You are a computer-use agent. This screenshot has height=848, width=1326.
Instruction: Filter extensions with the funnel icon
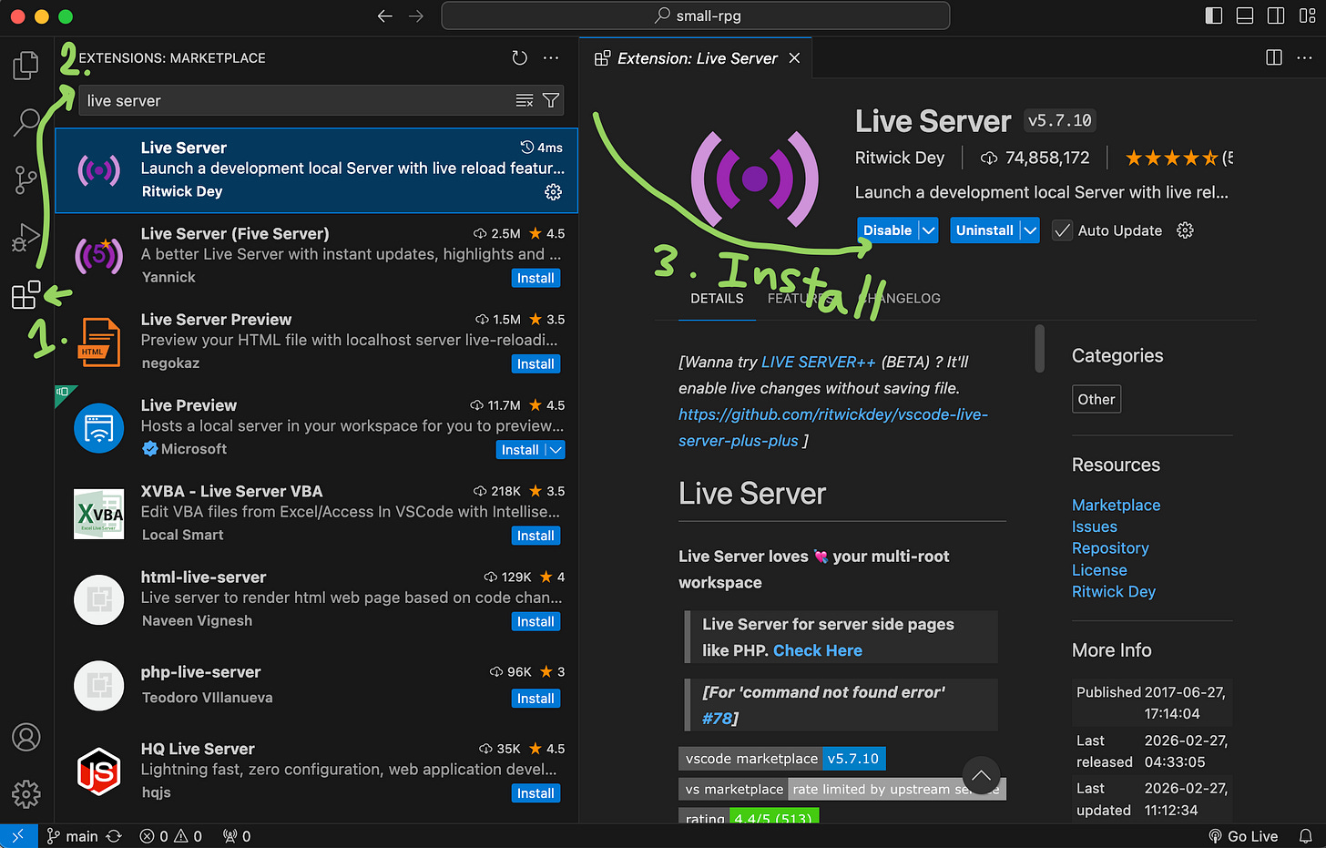tap(551, 100)
